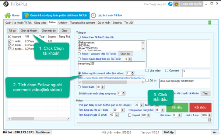Click the green Home house icon

click(8, 15)
